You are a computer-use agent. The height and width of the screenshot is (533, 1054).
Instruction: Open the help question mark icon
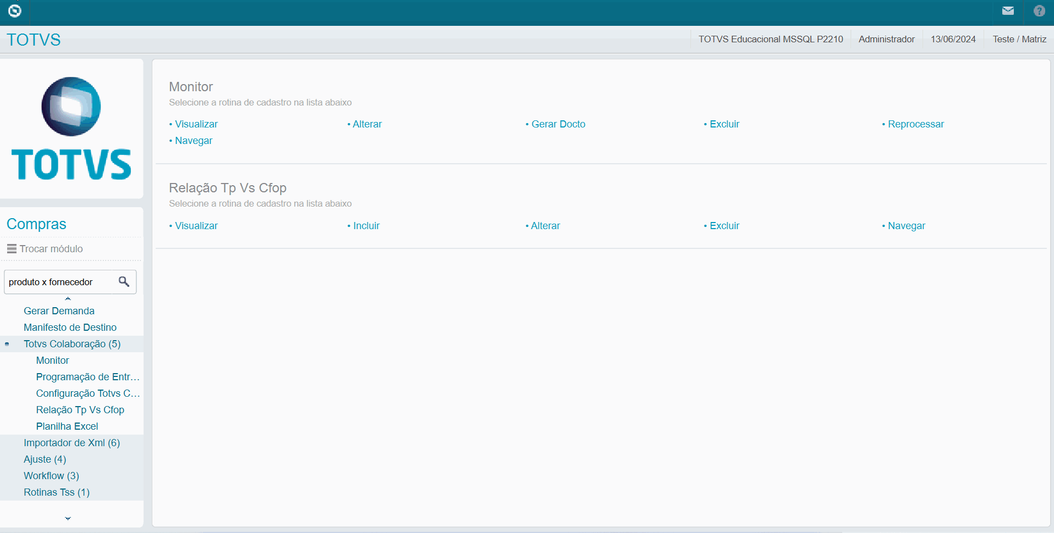coord(1039,10)
